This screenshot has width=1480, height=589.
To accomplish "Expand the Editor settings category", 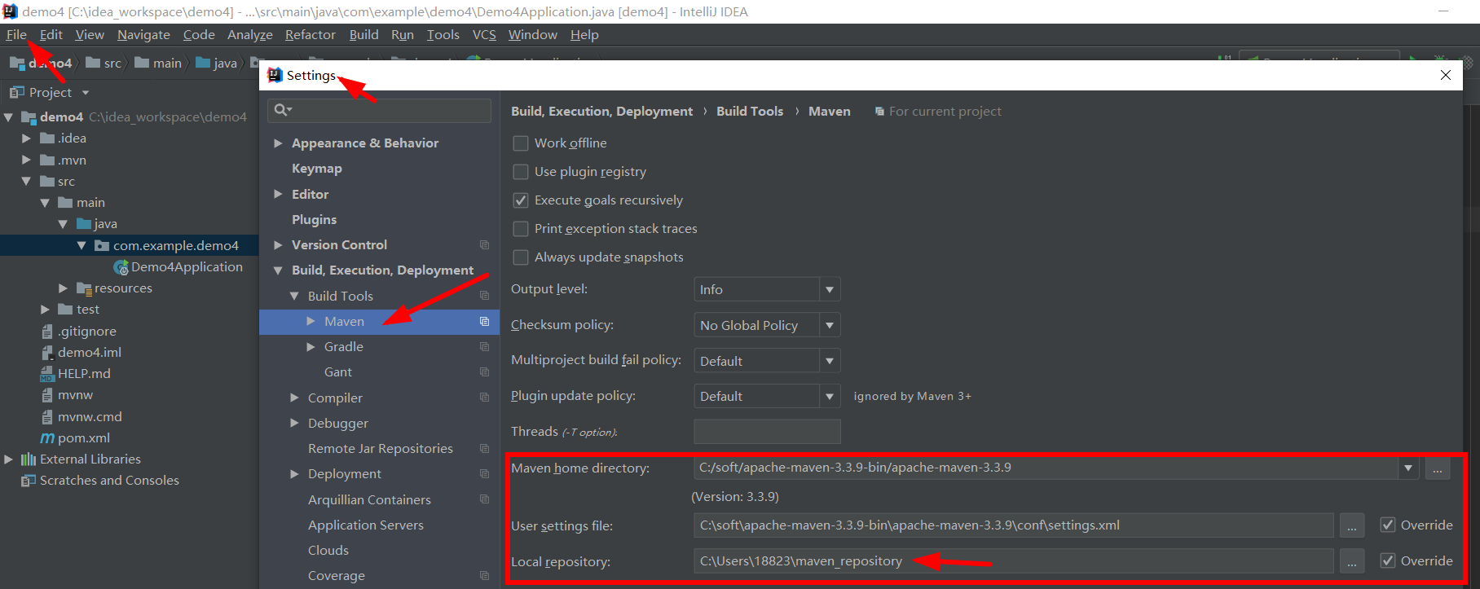I will 278,194.
